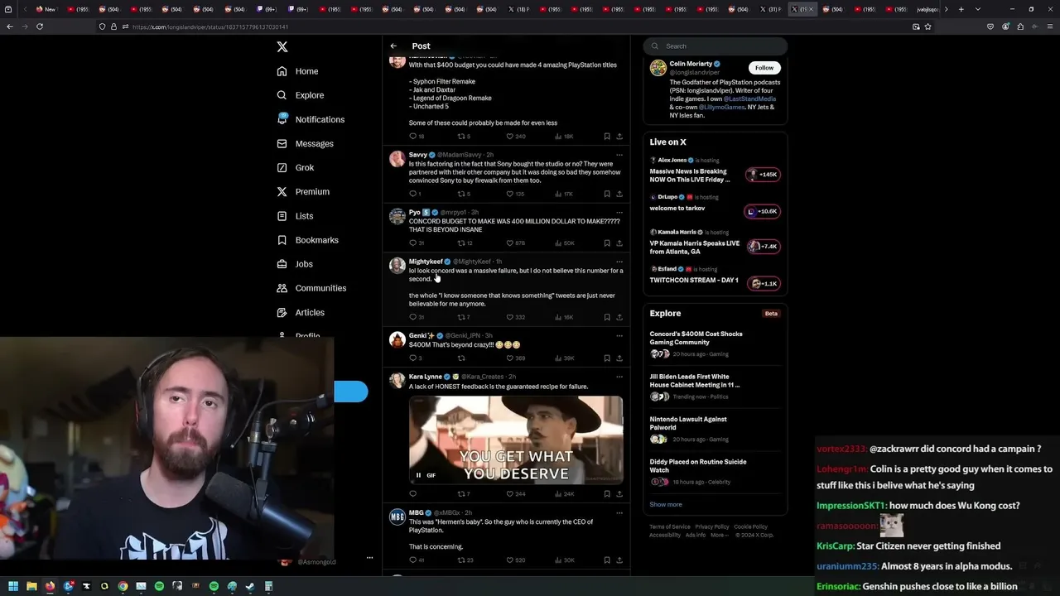This screenshot has height=596, width=1060.
Task: Join Alex Jones live via +145K button
Action: click(763, 175)
